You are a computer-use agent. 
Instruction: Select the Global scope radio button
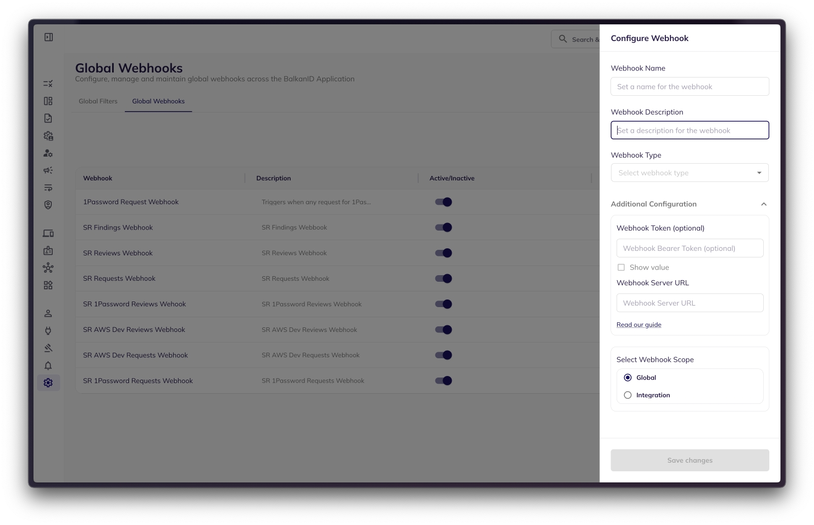coord(628,378)
